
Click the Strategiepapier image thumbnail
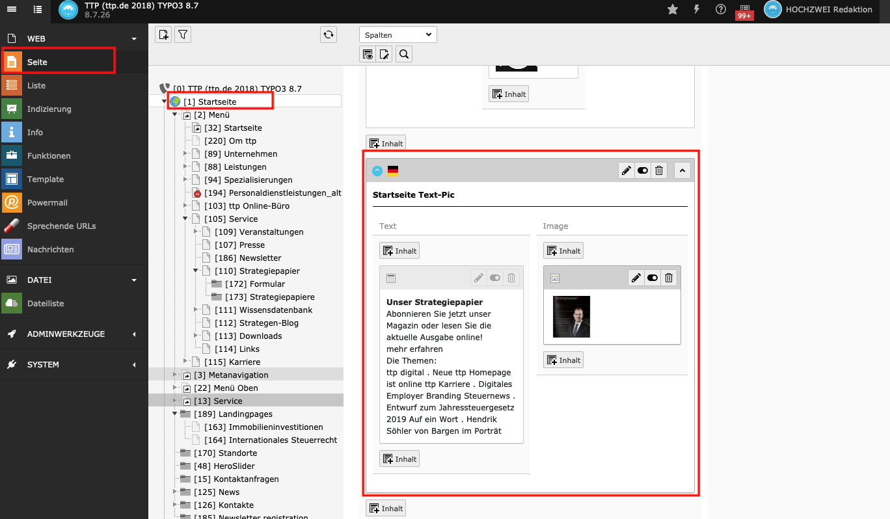click(571, 317)
